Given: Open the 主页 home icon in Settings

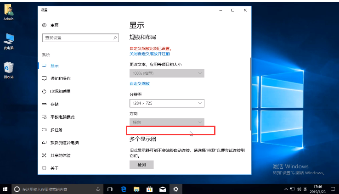Looking at the screenshot, I should [45, 25].
